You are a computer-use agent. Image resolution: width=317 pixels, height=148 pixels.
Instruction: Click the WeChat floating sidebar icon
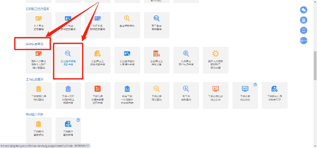click(304, 10)
